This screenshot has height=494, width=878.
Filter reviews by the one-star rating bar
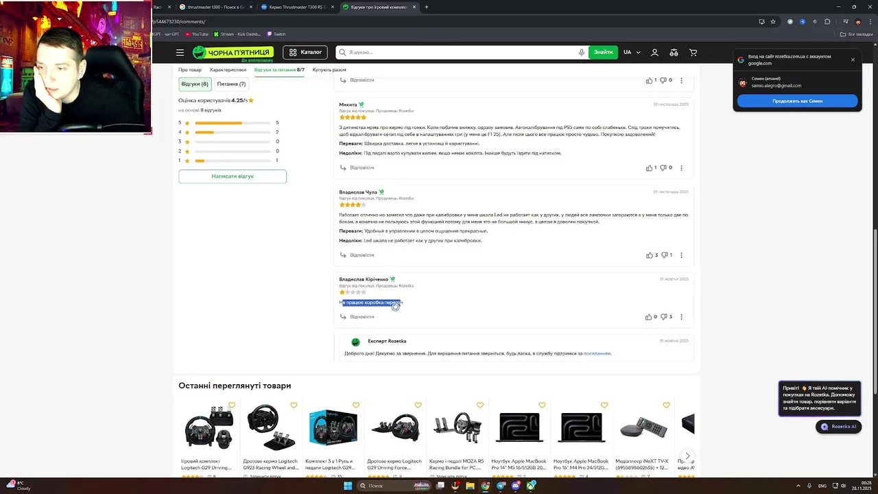click(233, 161)
